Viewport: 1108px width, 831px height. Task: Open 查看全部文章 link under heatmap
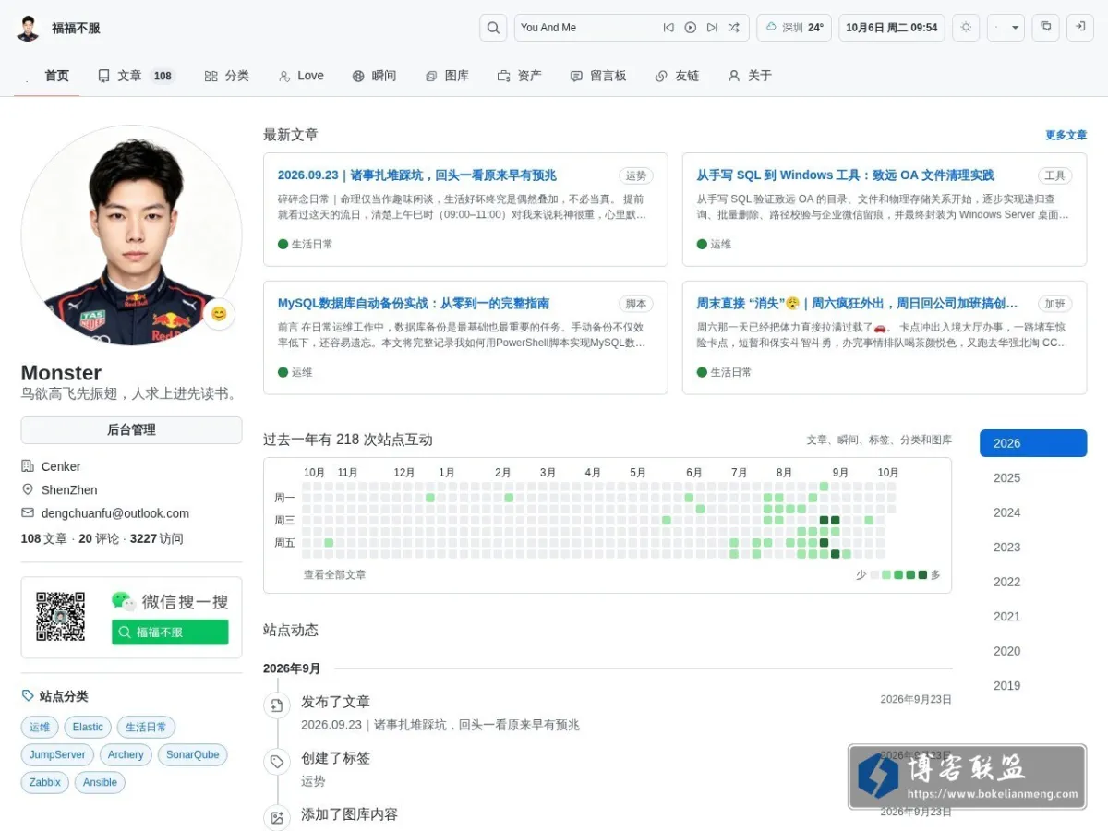click(x=334, y=574)
